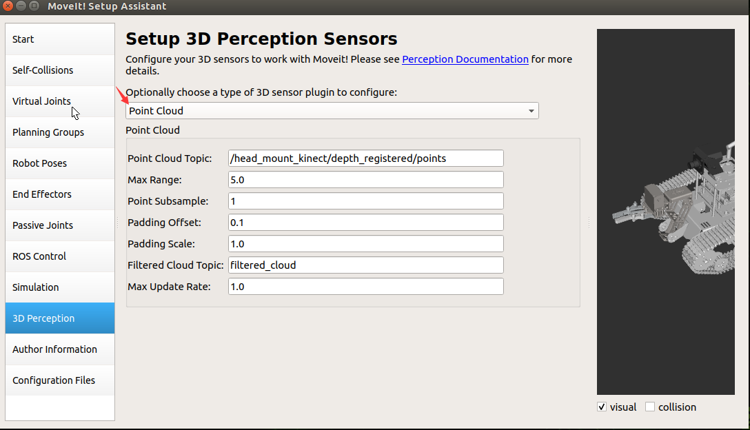750x430 pixels.
Task: Open the sensor plugin type dropdown arrow
Action: coord(531,111)
